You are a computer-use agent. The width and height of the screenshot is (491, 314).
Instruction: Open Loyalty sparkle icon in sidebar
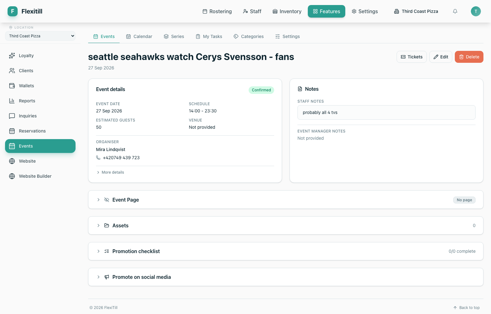click(12, 56)
